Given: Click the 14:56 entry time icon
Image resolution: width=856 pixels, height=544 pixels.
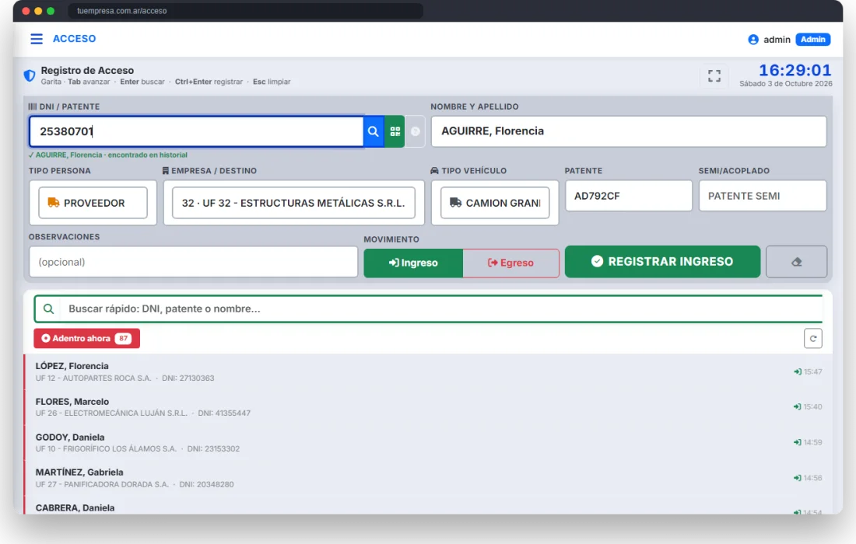Looking at the screenshot, I should tap(798, 478).
